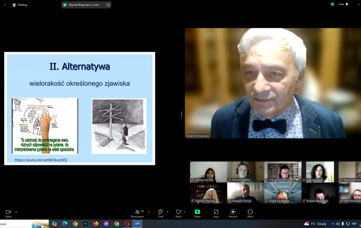Expand the Video options arrow

(16, 212)
